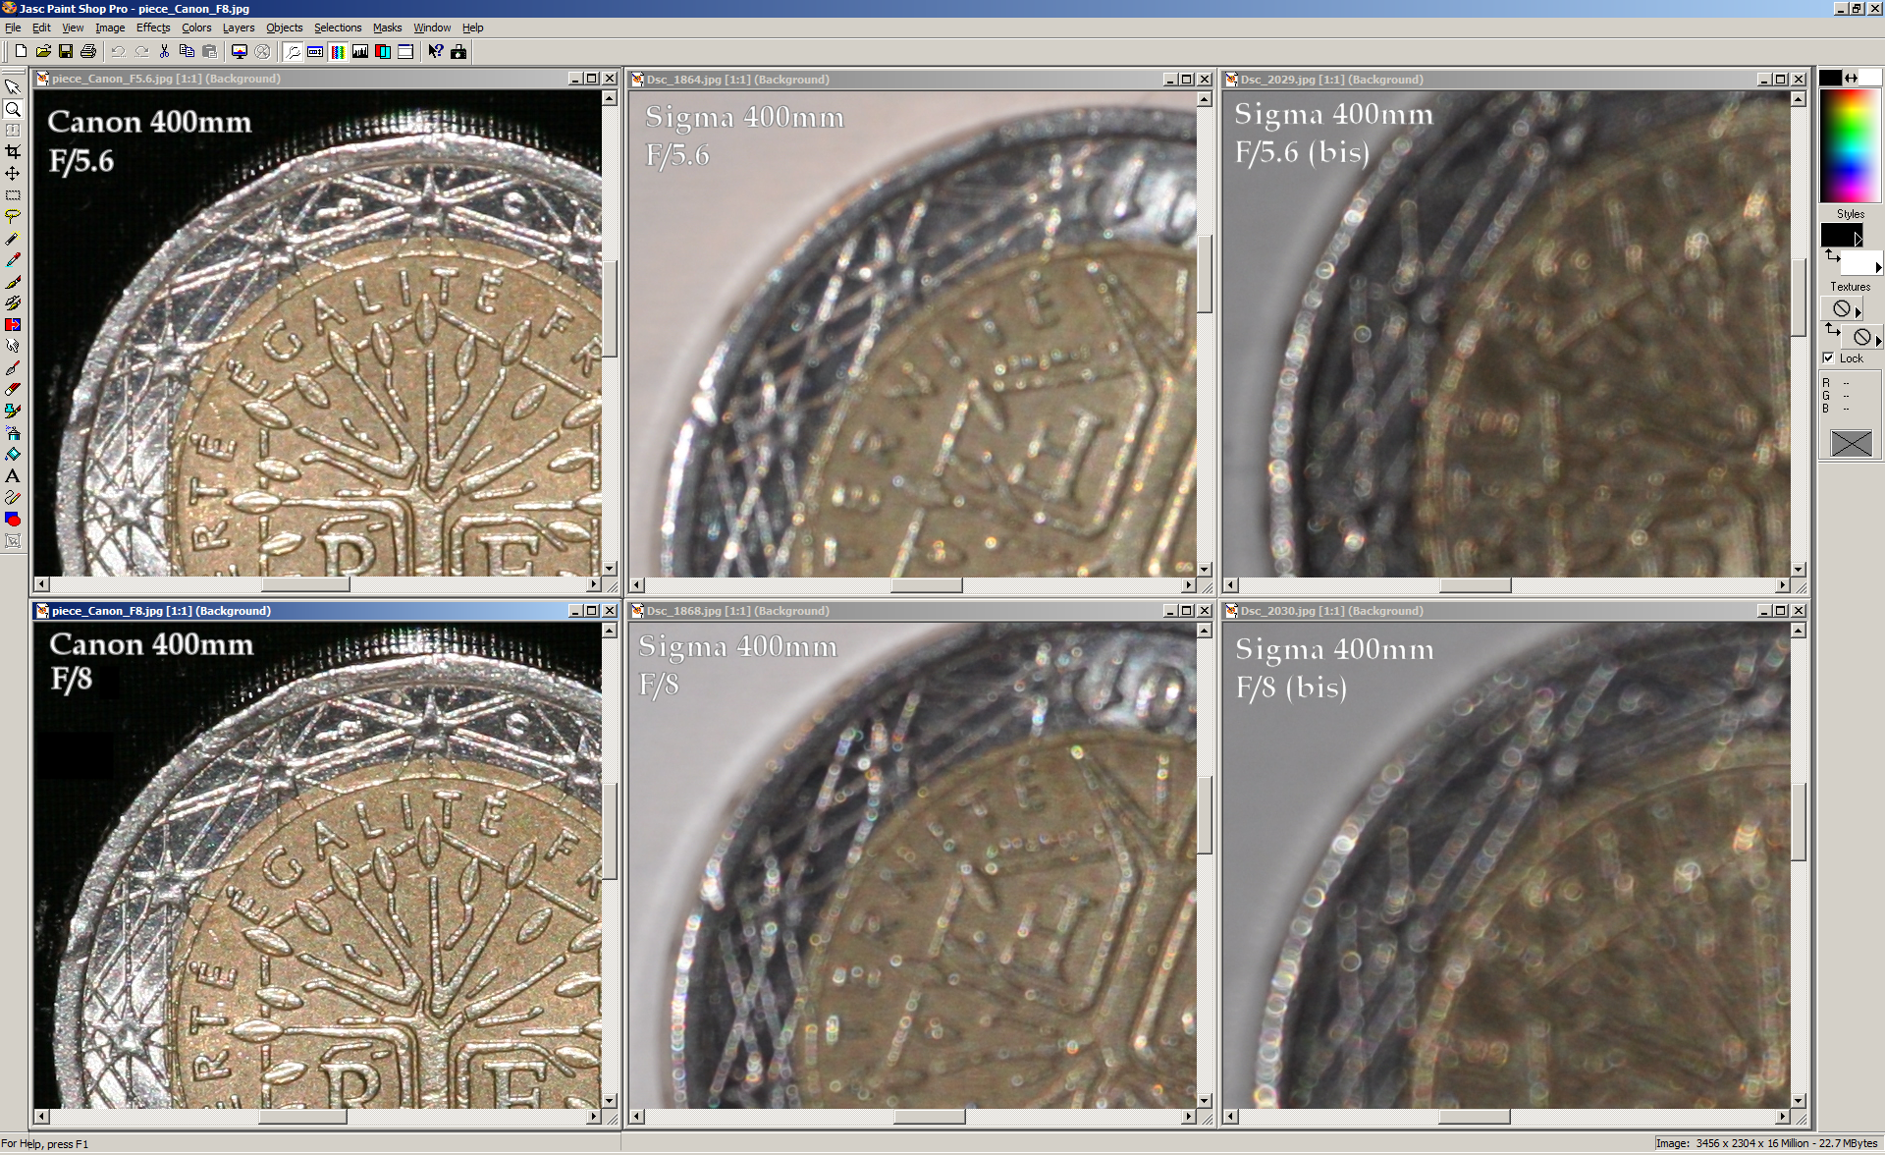Image resolution: width=1885 pixels, height=1155 pixels.
Task: Swap foreground and background colors arrow
Action: pyautogui.click(x=1851, y=78)
